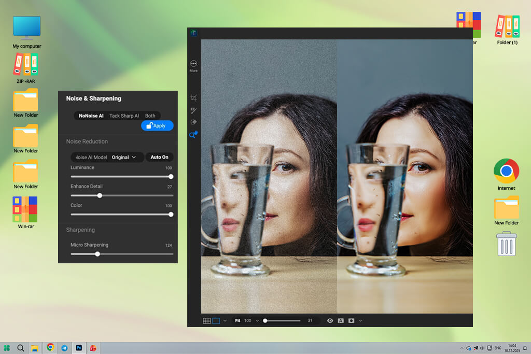Image resolution: width=531 pixels, height=354 pixels.
Task: Toggle preview with the eye icon
Action: coord(330,320)
